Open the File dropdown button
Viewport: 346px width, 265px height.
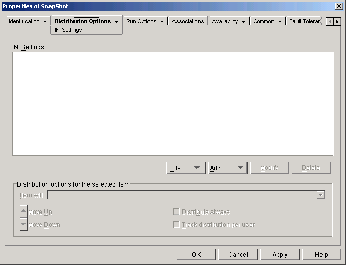click(186, 168)
